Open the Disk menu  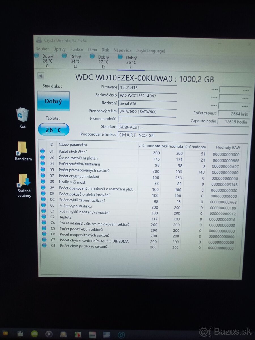click(105, 50)
